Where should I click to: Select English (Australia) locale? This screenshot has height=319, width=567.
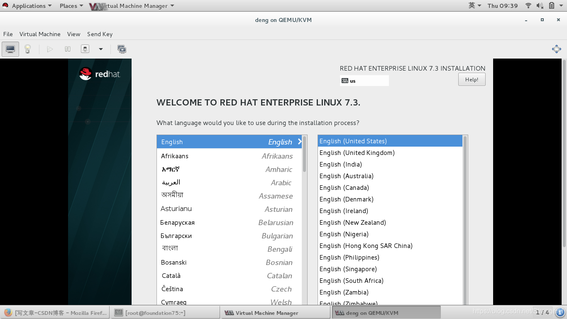tap(390, 176)
